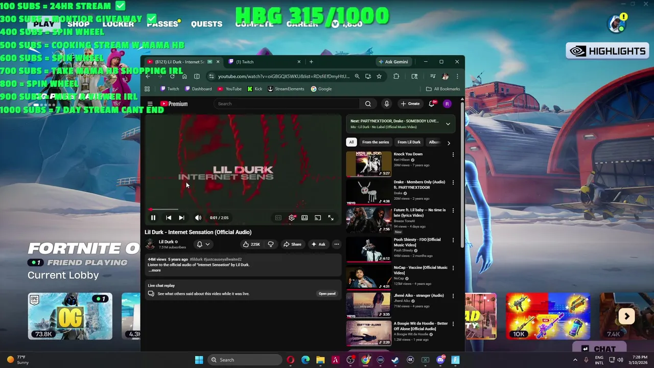Open the YouTube hamburger guide menu
The height and width of the screenshot is (368, 654).
coord(150,104)
